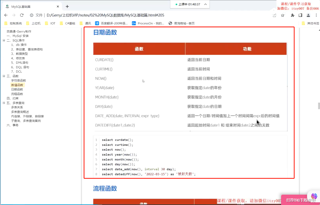Open the 百度翻译 bookmark
The image size is (320, 205).
(x=111, y=23)
